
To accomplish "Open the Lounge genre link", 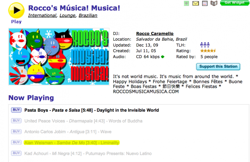I will tap(67, 15).
